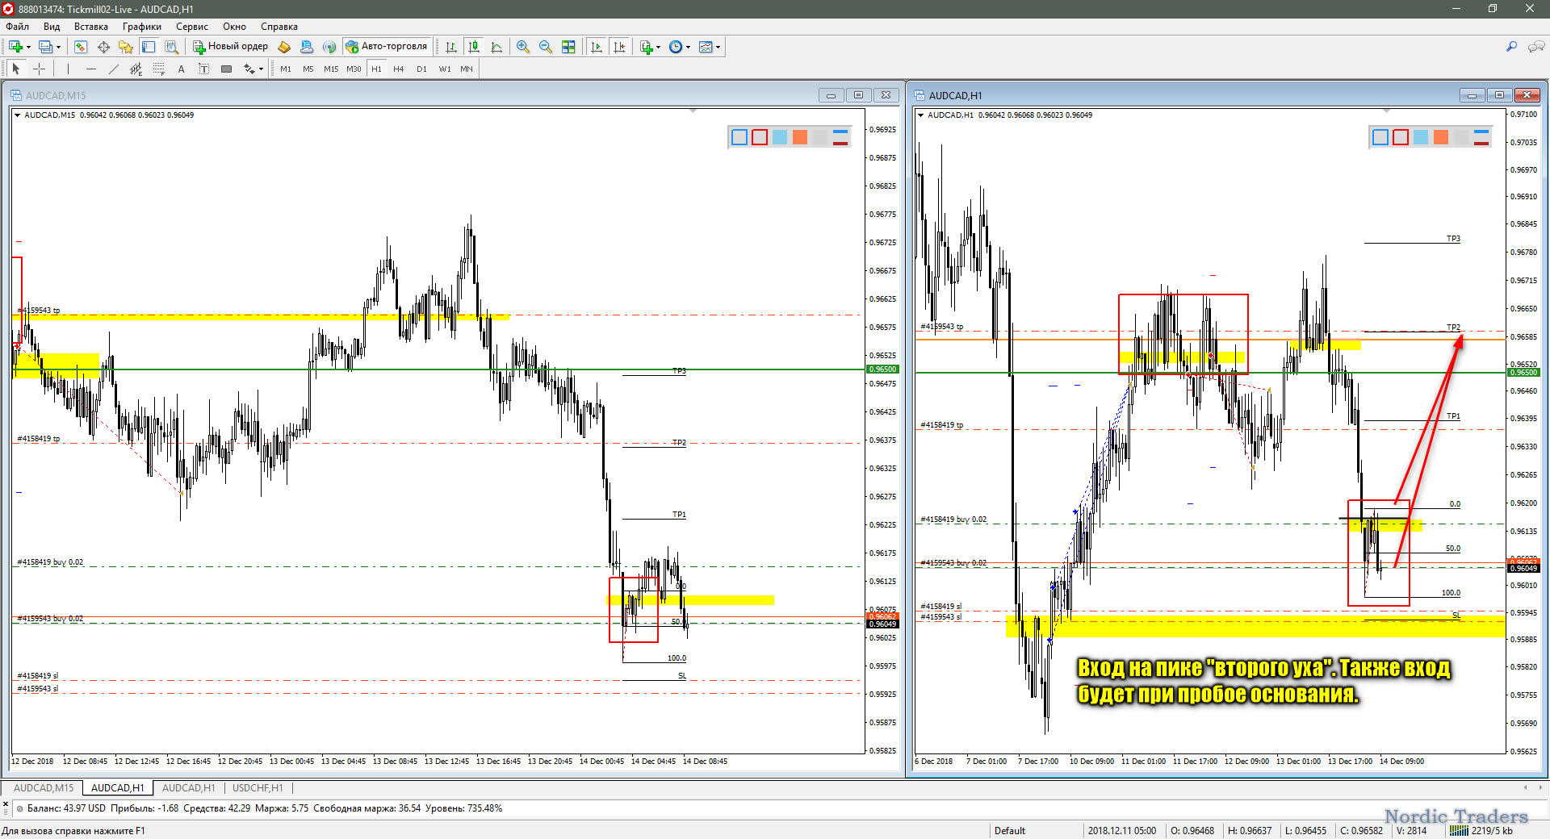Select the MN timeframe button
This screenshot has height=839, width=1550.
[467, 69]
